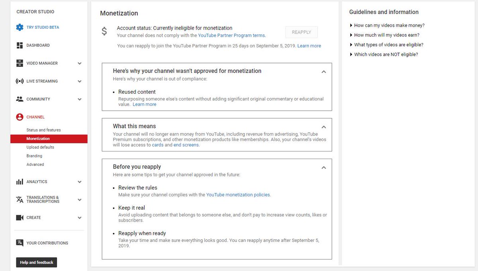The image size is (478, 271).
Task: Click the Community people icon
Action: [x=20, y=99]
